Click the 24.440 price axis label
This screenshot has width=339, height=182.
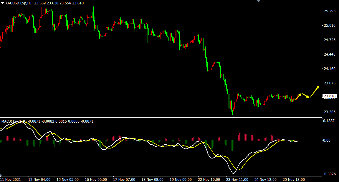pos(330,54)
